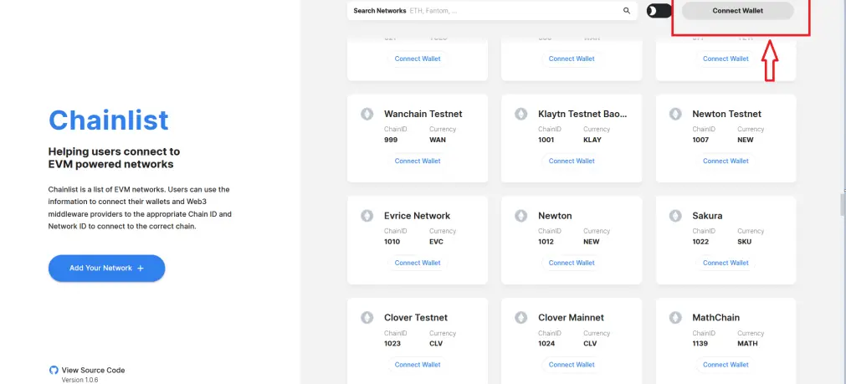Click ChainID value 1139
The image size is (846, 384).
pyautogui.click(x=700, y=344)
